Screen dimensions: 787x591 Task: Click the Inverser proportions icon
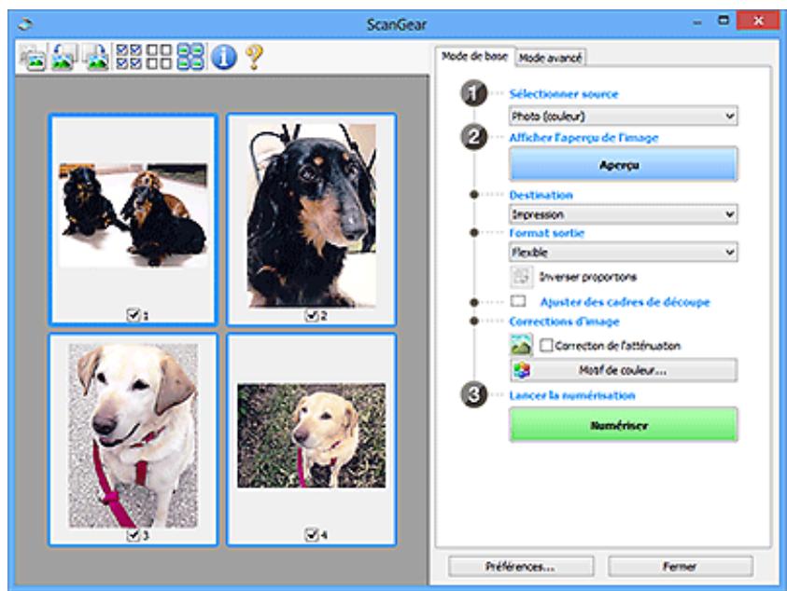pyautogui.click(x=521, y=276)
